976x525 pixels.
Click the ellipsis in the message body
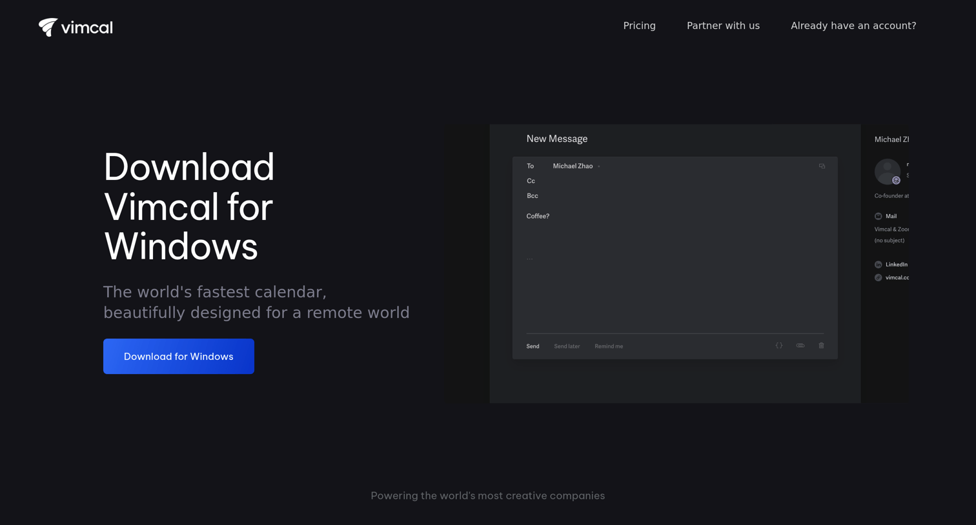[x=530, y=259]
